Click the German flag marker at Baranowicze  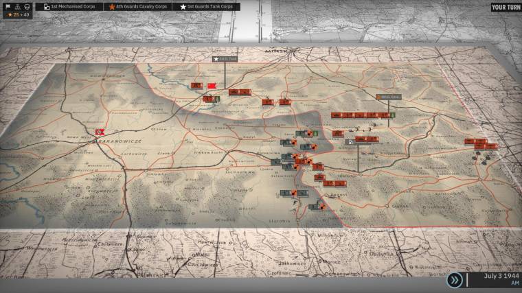100,132
